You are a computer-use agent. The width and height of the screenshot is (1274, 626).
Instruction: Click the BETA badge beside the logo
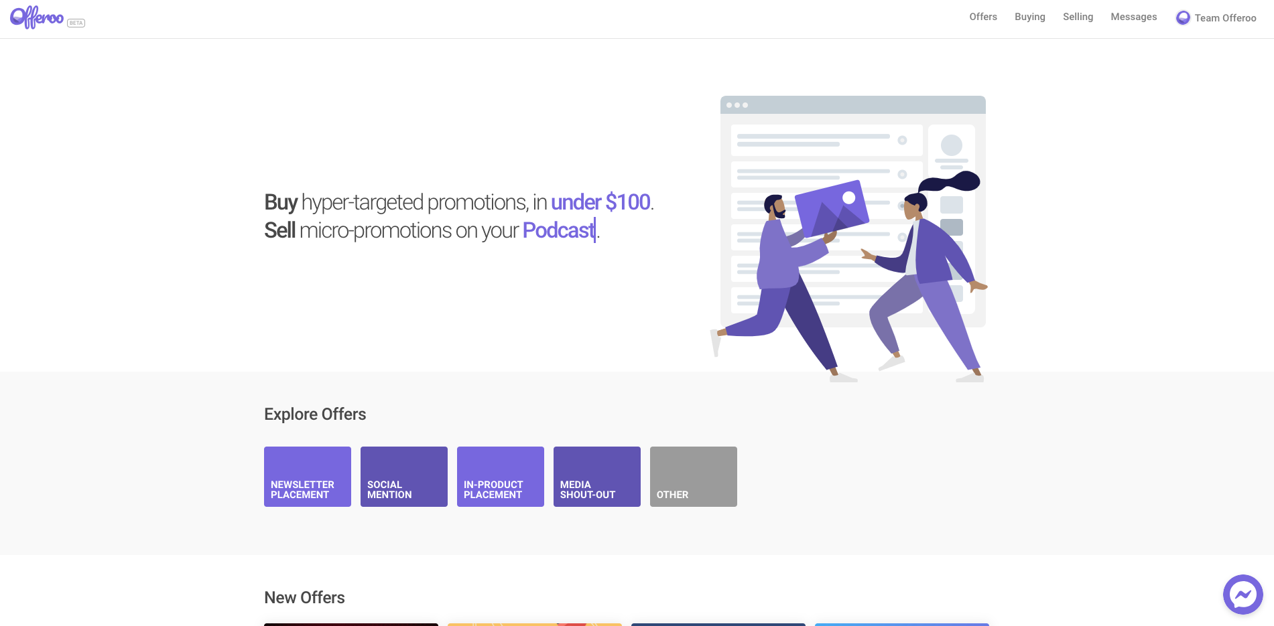tap(76, 23)
